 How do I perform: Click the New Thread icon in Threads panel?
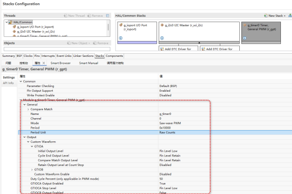click(65, 16)
